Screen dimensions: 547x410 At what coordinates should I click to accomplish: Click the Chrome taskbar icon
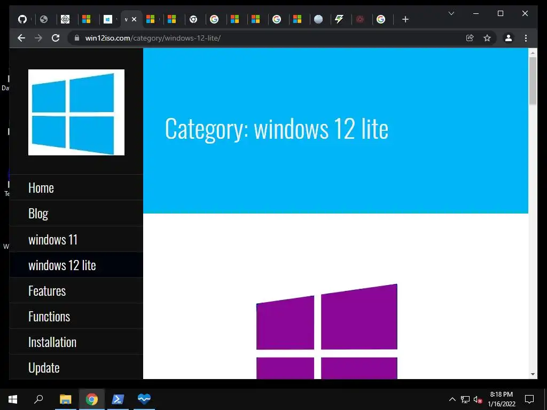(92, 399)
